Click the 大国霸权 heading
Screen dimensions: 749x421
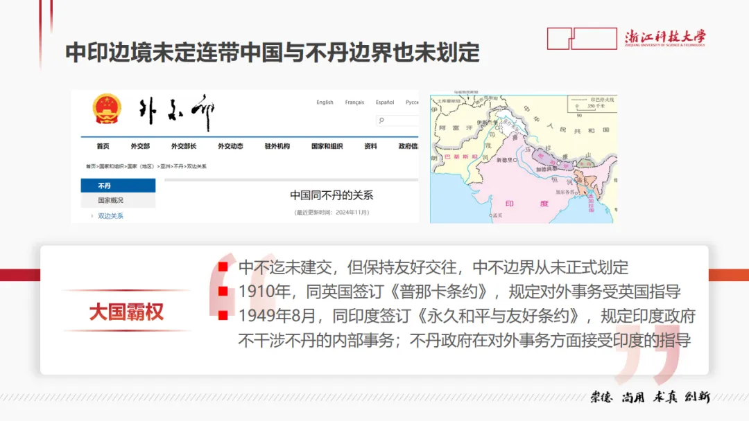coord(127,312)
